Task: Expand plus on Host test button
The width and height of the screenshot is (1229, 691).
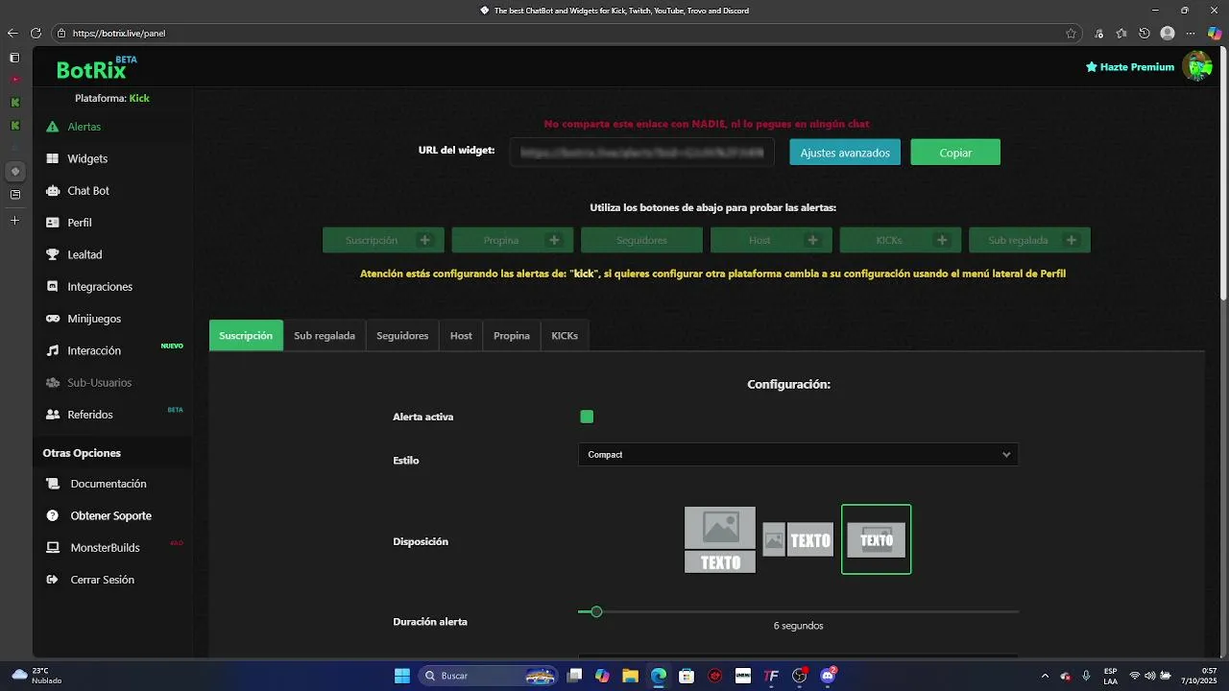Action: (813, 240)
